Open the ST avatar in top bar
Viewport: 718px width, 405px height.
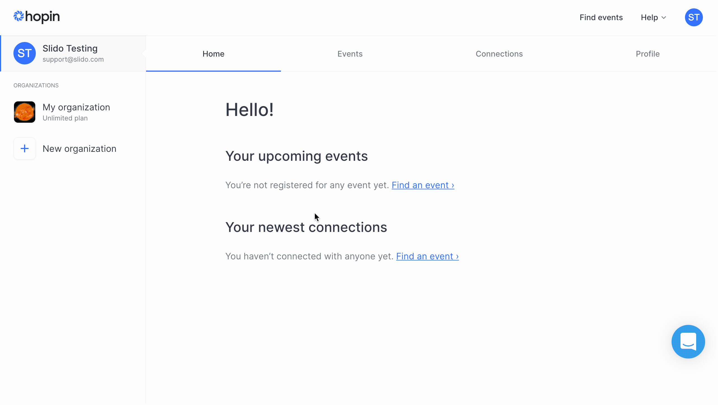[694, 17]
